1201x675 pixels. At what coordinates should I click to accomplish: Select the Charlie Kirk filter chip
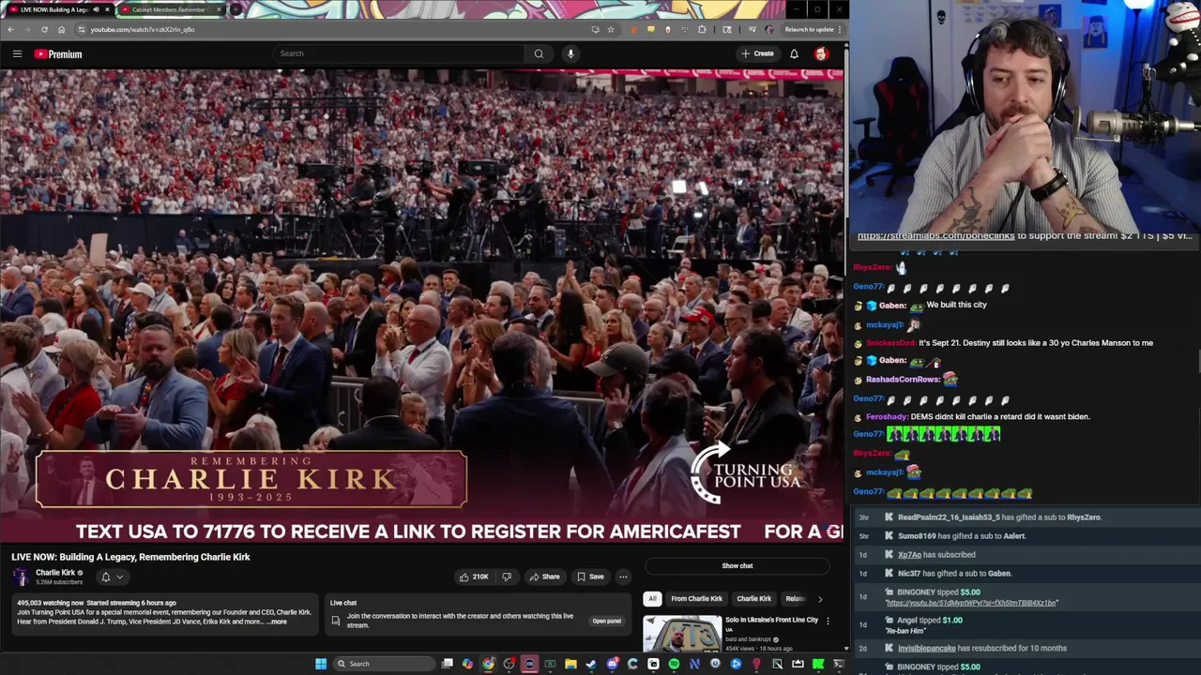click(753, 598)
